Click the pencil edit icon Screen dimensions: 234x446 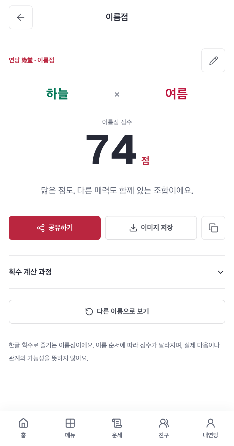click(213, 60)
